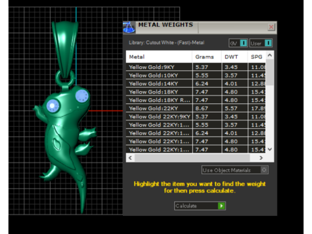This screenshot has height=234, width=312.
Task: Click the SPG column header
Action: 257,57
